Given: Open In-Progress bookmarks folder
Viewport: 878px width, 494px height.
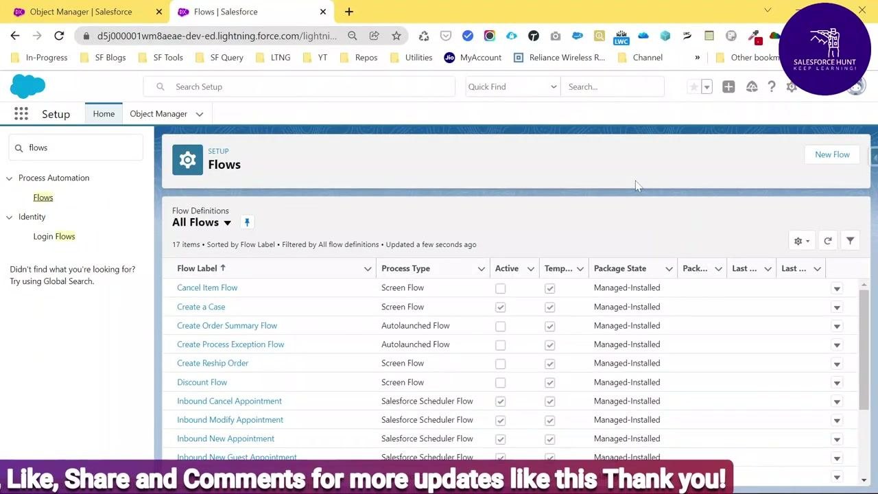Looking at the screenshot, I should click(39, 58).
